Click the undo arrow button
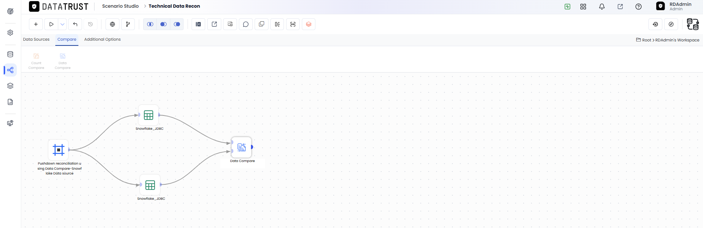The height and width of the screenshot is (228, 703). coord(75,24)
